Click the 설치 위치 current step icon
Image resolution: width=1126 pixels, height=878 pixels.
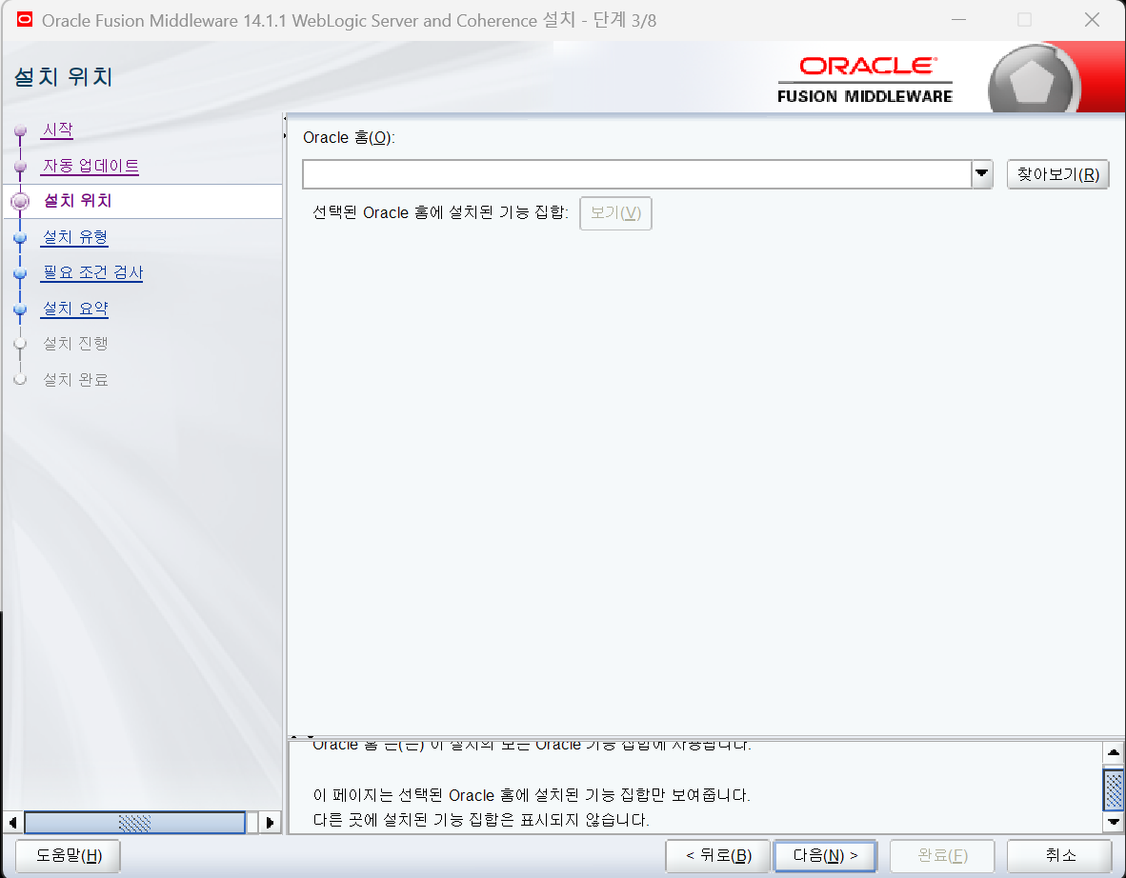click(20, 202)
